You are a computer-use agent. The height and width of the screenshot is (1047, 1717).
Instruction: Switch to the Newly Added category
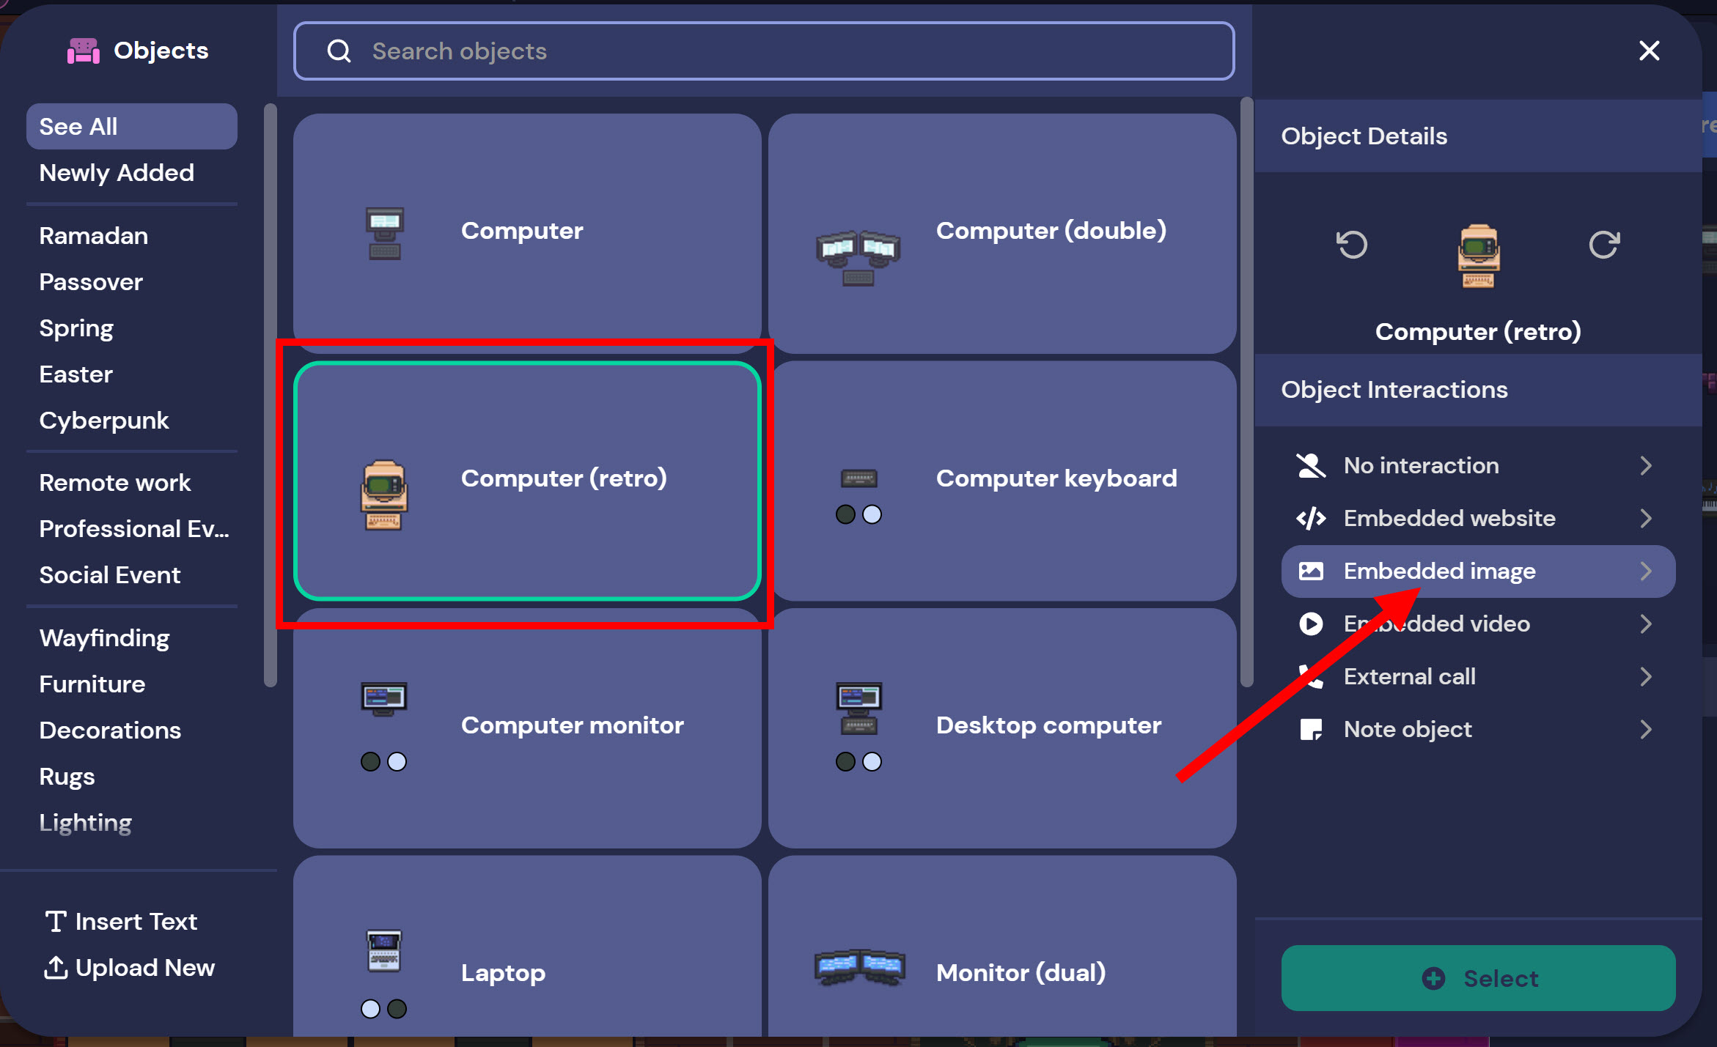tap(117, 173)
